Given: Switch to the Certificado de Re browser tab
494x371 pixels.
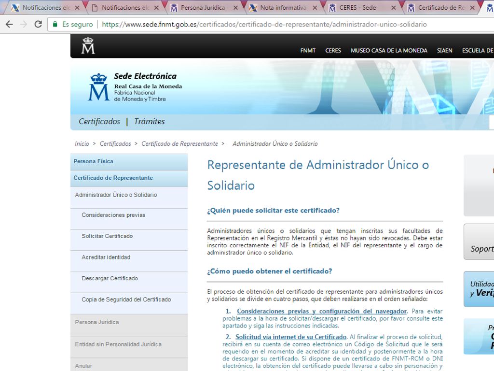Looking at the screenshot, I should pyautogui.click(x=441, y=8).
